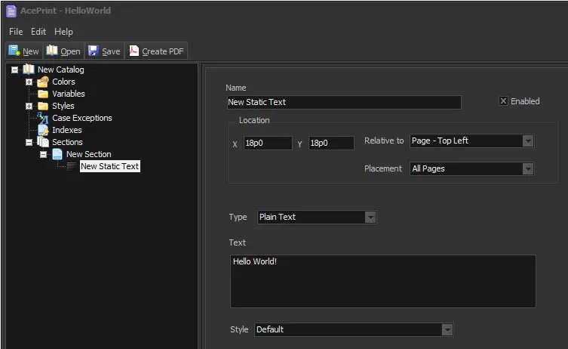The image size is (568, 349).
Task: Select the Indexes tree icon
Action: tap(43, 130)
